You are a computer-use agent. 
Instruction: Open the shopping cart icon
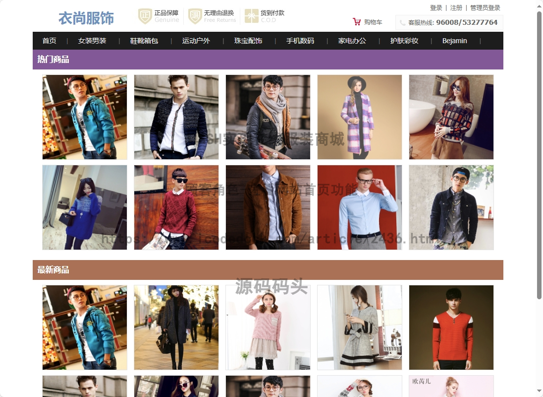[x=356, y=22]
